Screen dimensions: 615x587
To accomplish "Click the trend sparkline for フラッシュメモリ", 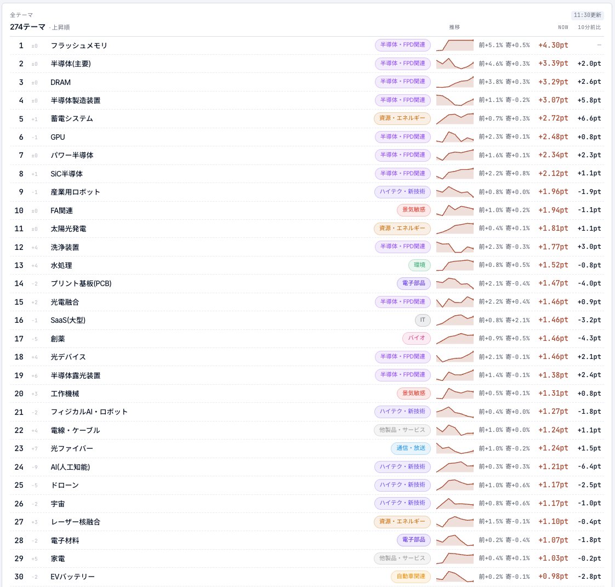I will click(455, 45).
